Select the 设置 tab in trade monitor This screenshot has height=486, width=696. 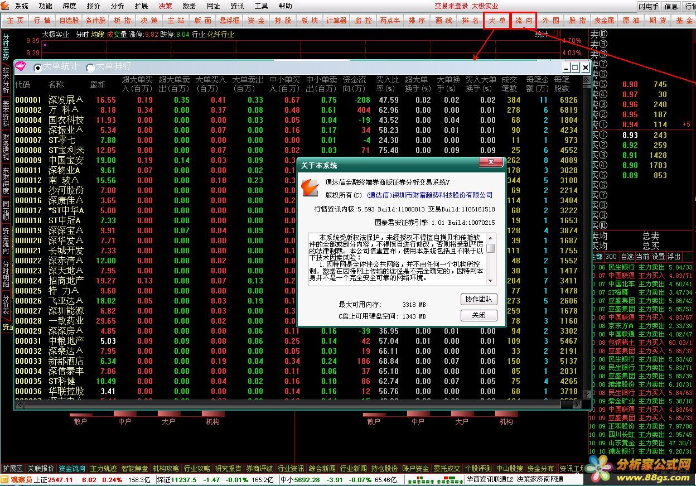click(x=659, y=257)
